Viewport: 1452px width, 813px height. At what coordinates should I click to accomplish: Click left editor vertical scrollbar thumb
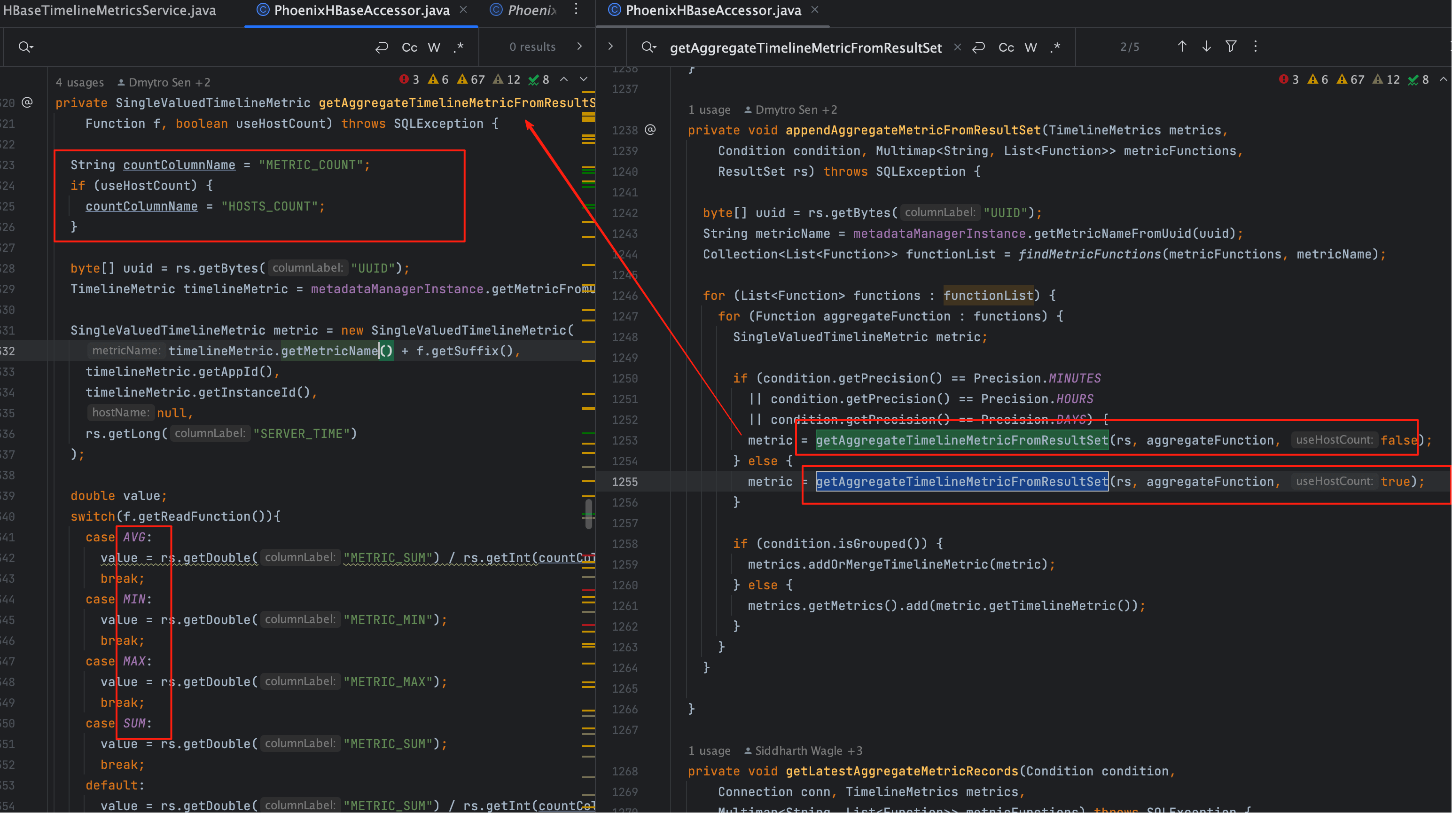pyautogui.click(x=588, y=514)
